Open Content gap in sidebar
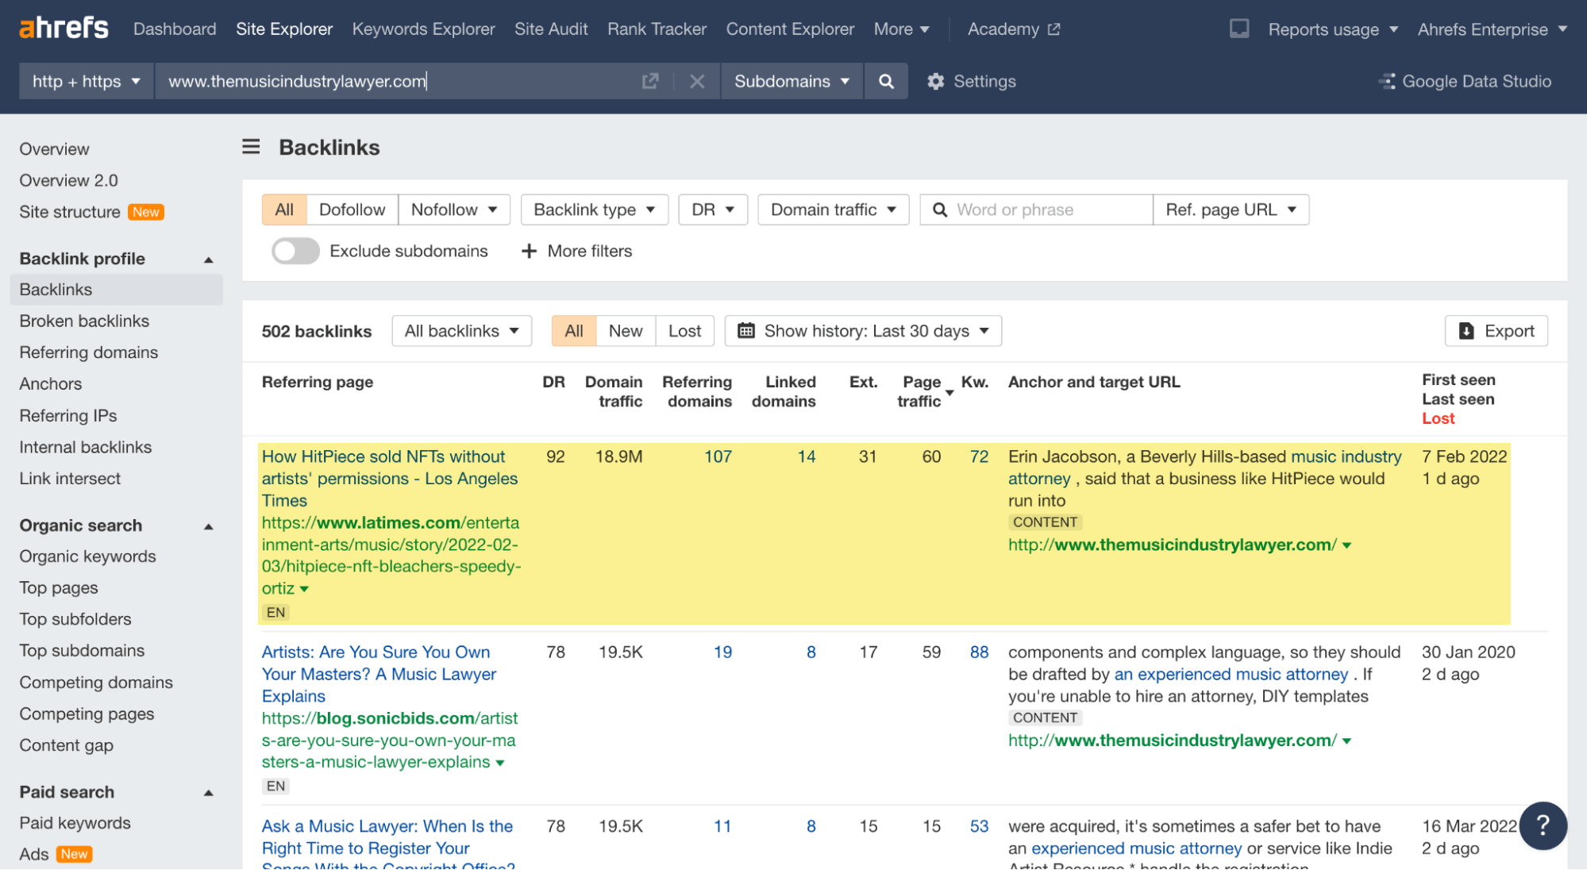This screenshot has height=870, width=1587. [67, 745]
